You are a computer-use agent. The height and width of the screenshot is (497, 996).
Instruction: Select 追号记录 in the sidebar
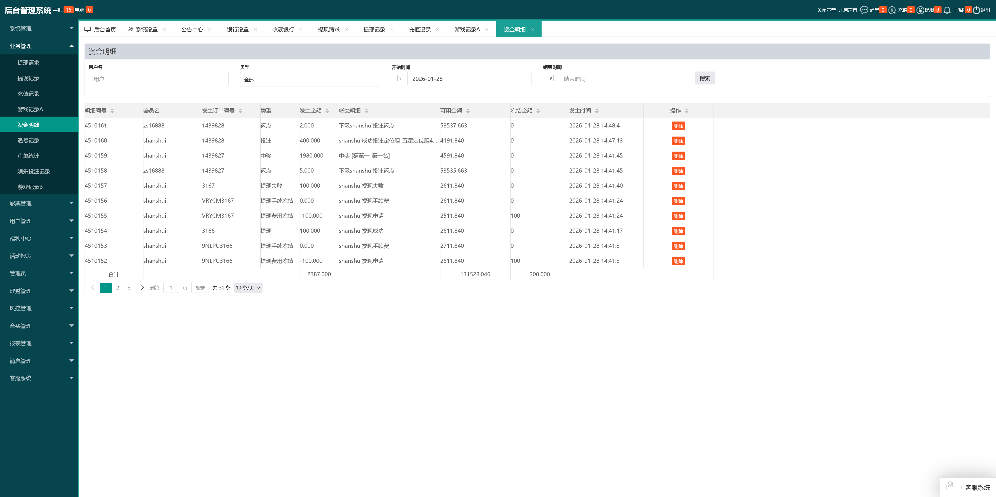(28, 140)
